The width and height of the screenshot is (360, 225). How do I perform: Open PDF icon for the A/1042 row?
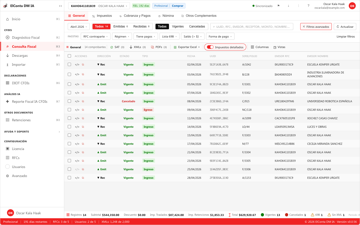[83, 64]
